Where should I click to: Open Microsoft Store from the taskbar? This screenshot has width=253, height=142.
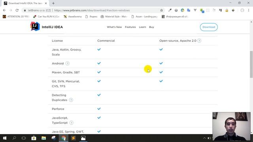click(x=34, y=138)
